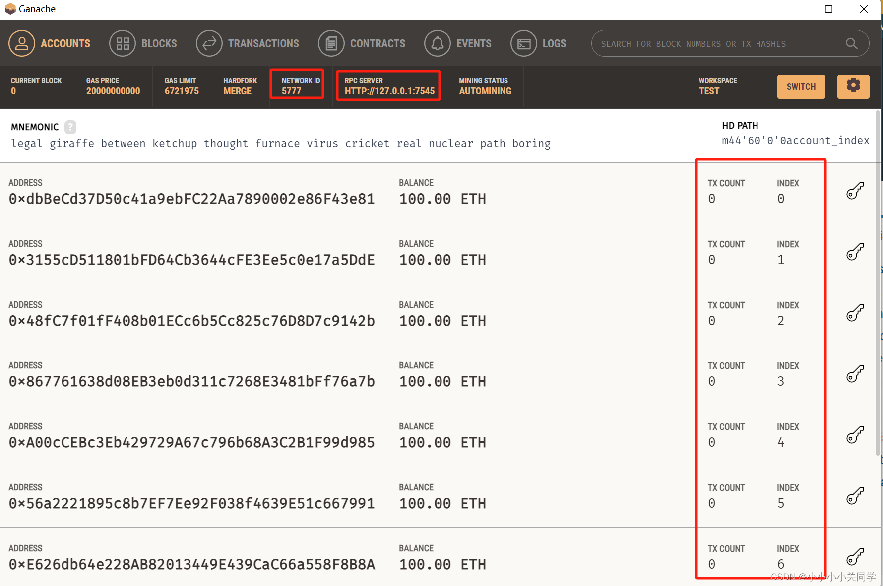
Task: Click the Events bell icon
Action: click(x=438, y=43)
